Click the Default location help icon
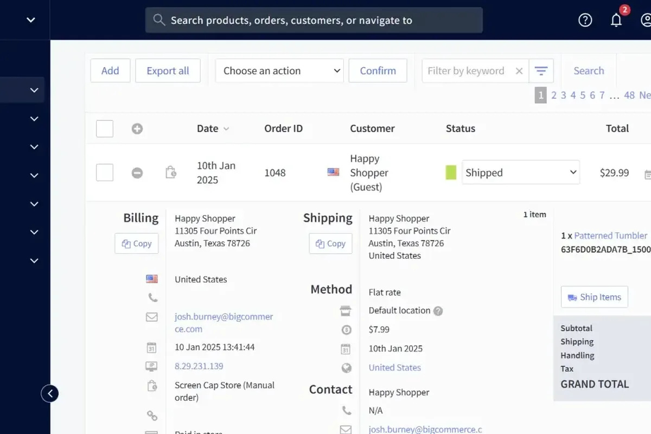The height and width of the screenshot is (434, 651). (438, 311)
